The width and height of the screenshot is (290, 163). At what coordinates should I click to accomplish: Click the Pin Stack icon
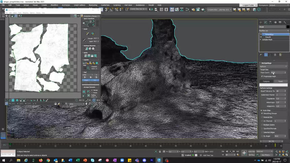pyautogui.click(x=261, y=55)
